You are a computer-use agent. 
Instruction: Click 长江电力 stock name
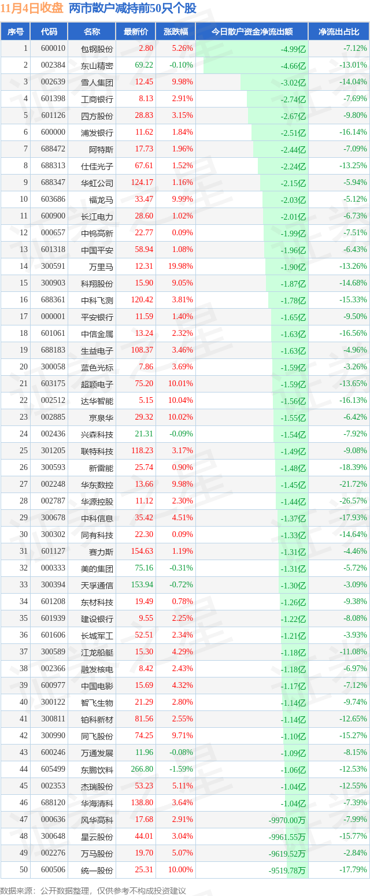[98, 217]
